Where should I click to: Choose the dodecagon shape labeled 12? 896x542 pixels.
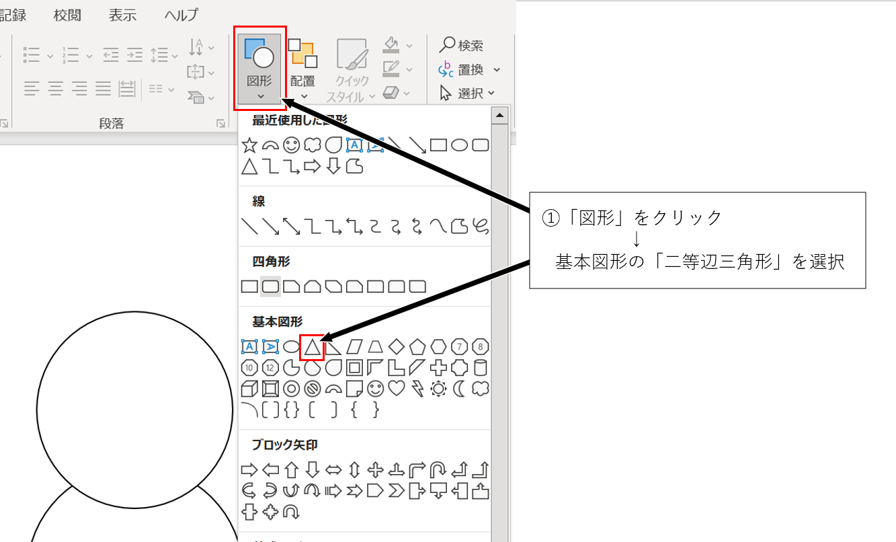(270, 368)
